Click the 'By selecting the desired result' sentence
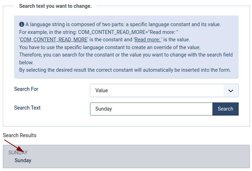 pyautogui.click(x=125, y=70)
